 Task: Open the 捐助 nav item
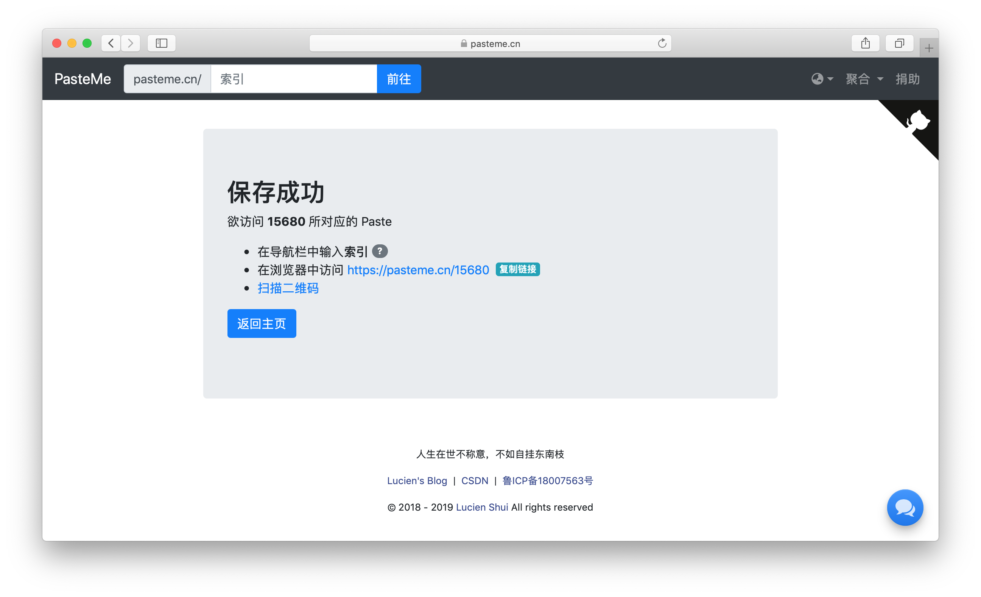(x=907, y=79)
